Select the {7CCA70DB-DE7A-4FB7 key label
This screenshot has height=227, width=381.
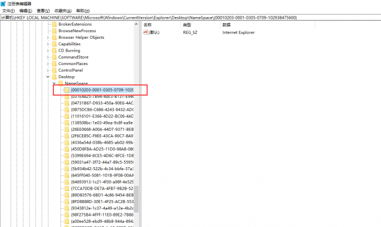point(102,188)
